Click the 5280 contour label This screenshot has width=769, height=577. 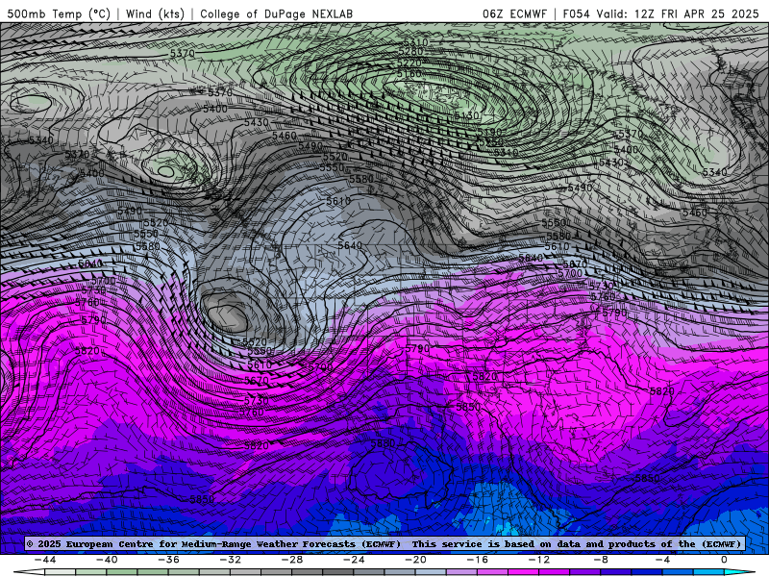(411, 52)
